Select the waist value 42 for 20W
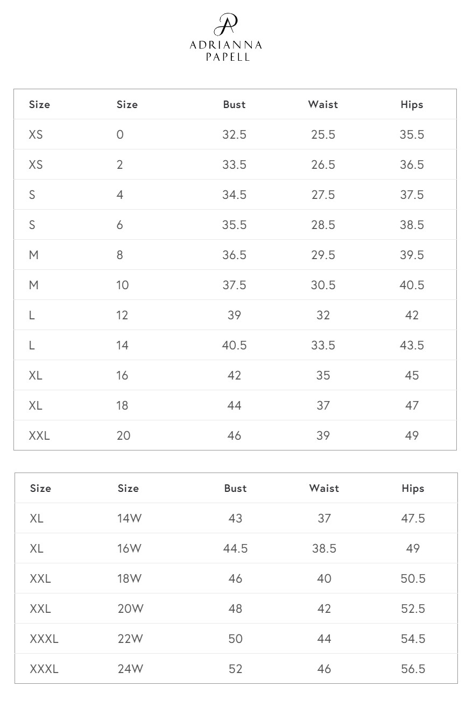Viewport: 473px width, 701px height. click(x=324, y=609)
